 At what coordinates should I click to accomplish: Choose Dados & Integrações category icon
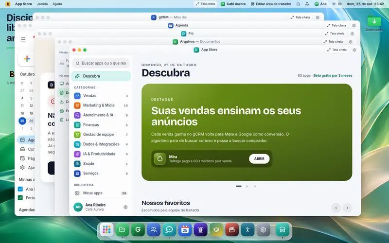click(77, 144)
